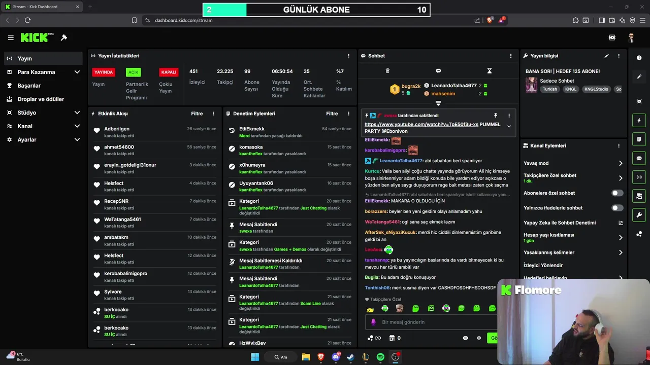This screenshot has height=365, width=650.
Task: Open the hamburger menu beside Kick logo
Action: [x=11, y=38]
